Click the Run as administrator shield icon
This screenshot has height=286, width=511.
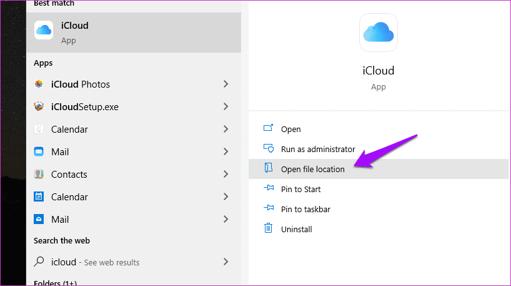tap(269, 148)
